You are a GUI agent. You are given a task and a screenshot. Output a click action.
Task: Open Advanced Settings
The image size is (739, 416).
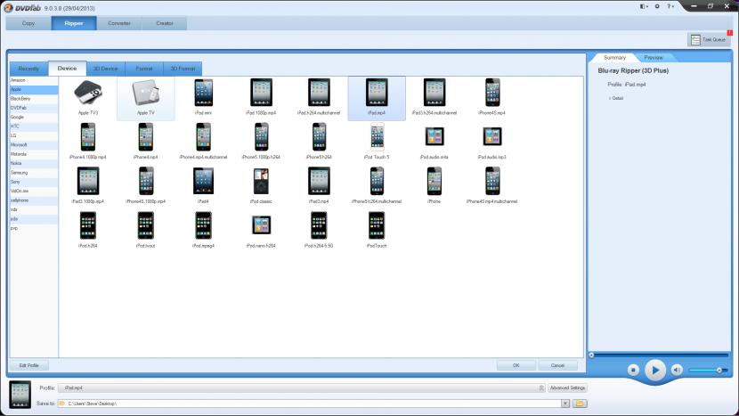point(567,387)
